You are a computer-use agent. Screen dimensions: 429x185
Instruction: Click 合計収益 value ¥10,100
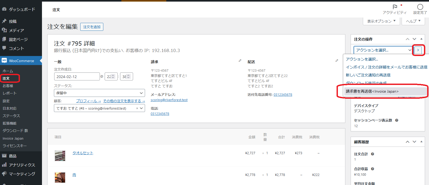tap(360, 175)
